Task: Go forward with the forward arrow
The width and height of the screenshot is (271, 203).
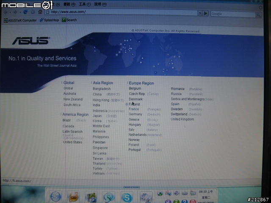Action: tap(15, 12)
